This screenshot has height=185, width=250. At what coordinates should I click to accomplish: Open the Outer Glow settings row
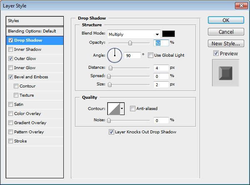(x=35, y=59)
